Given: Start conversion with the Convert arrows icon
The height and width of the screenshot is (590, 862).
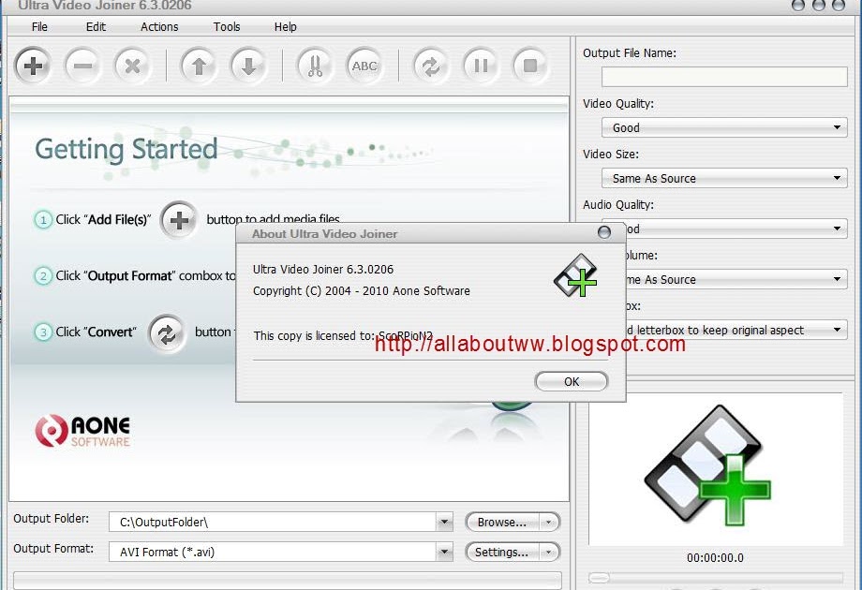Looking at the screenshot, I should point(431,66).
